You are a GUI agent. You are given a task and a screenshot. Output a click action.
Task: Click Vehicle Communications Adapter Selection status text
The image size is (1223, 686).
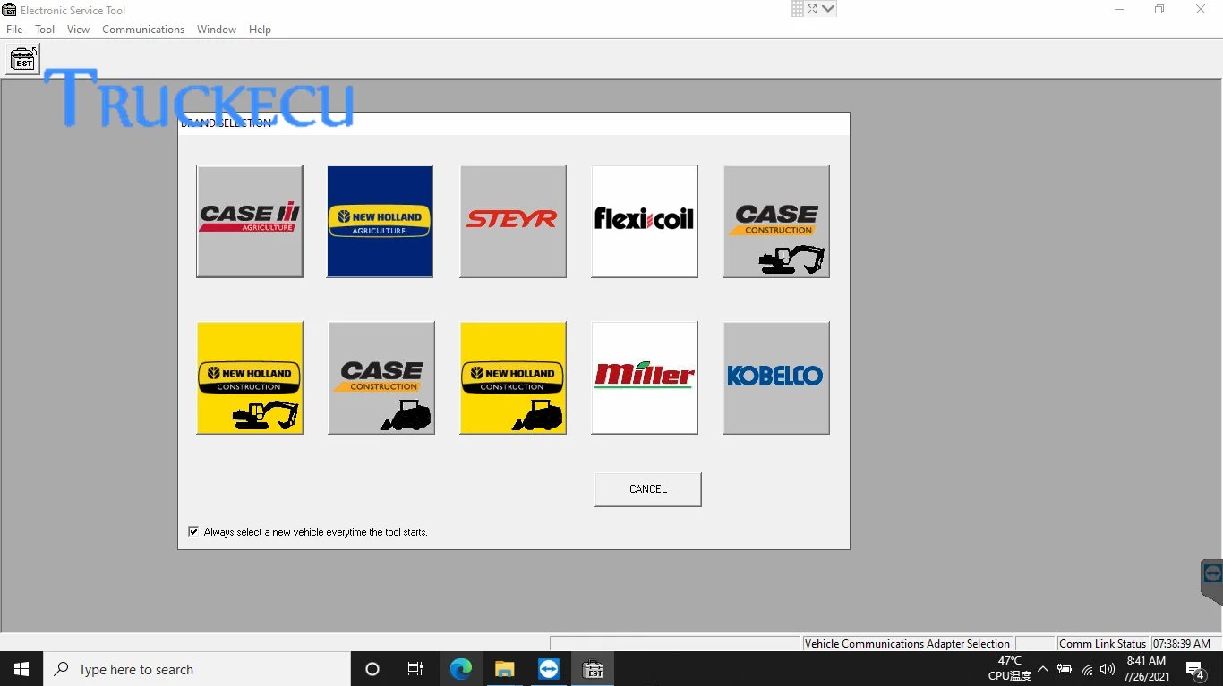907,643
